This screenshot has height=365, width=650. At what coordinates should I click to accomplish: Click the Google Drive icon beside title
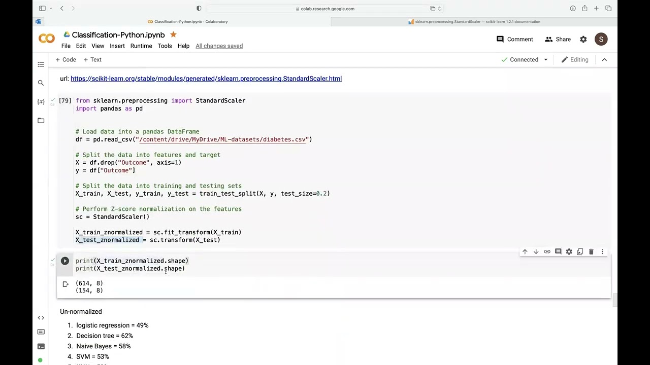tap(67, 34)
